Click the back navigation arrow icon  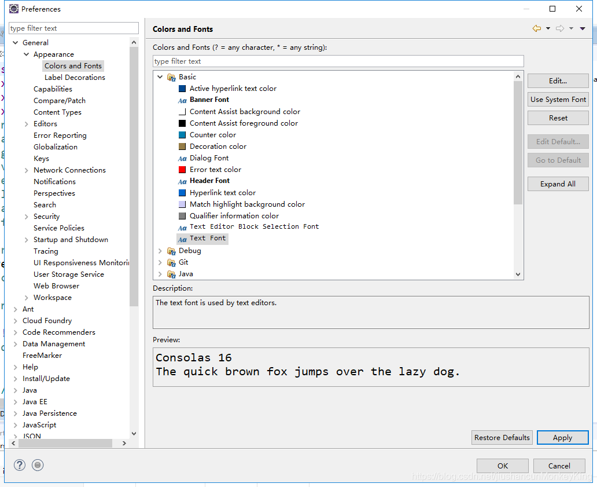coord(537,28)
